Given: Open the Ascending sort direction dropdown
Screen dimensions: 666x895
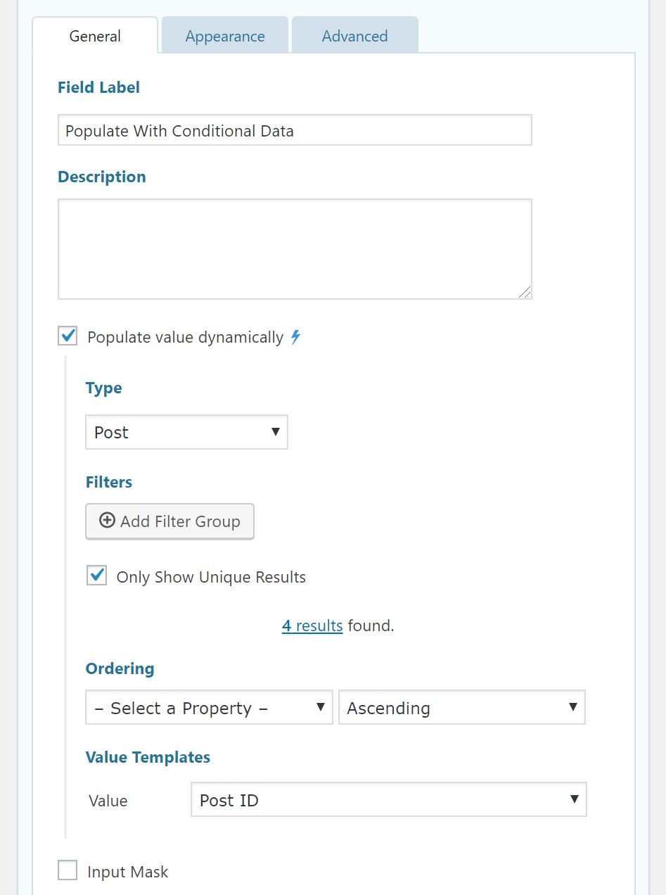Looking at the screenshot, I should (461, 708).
